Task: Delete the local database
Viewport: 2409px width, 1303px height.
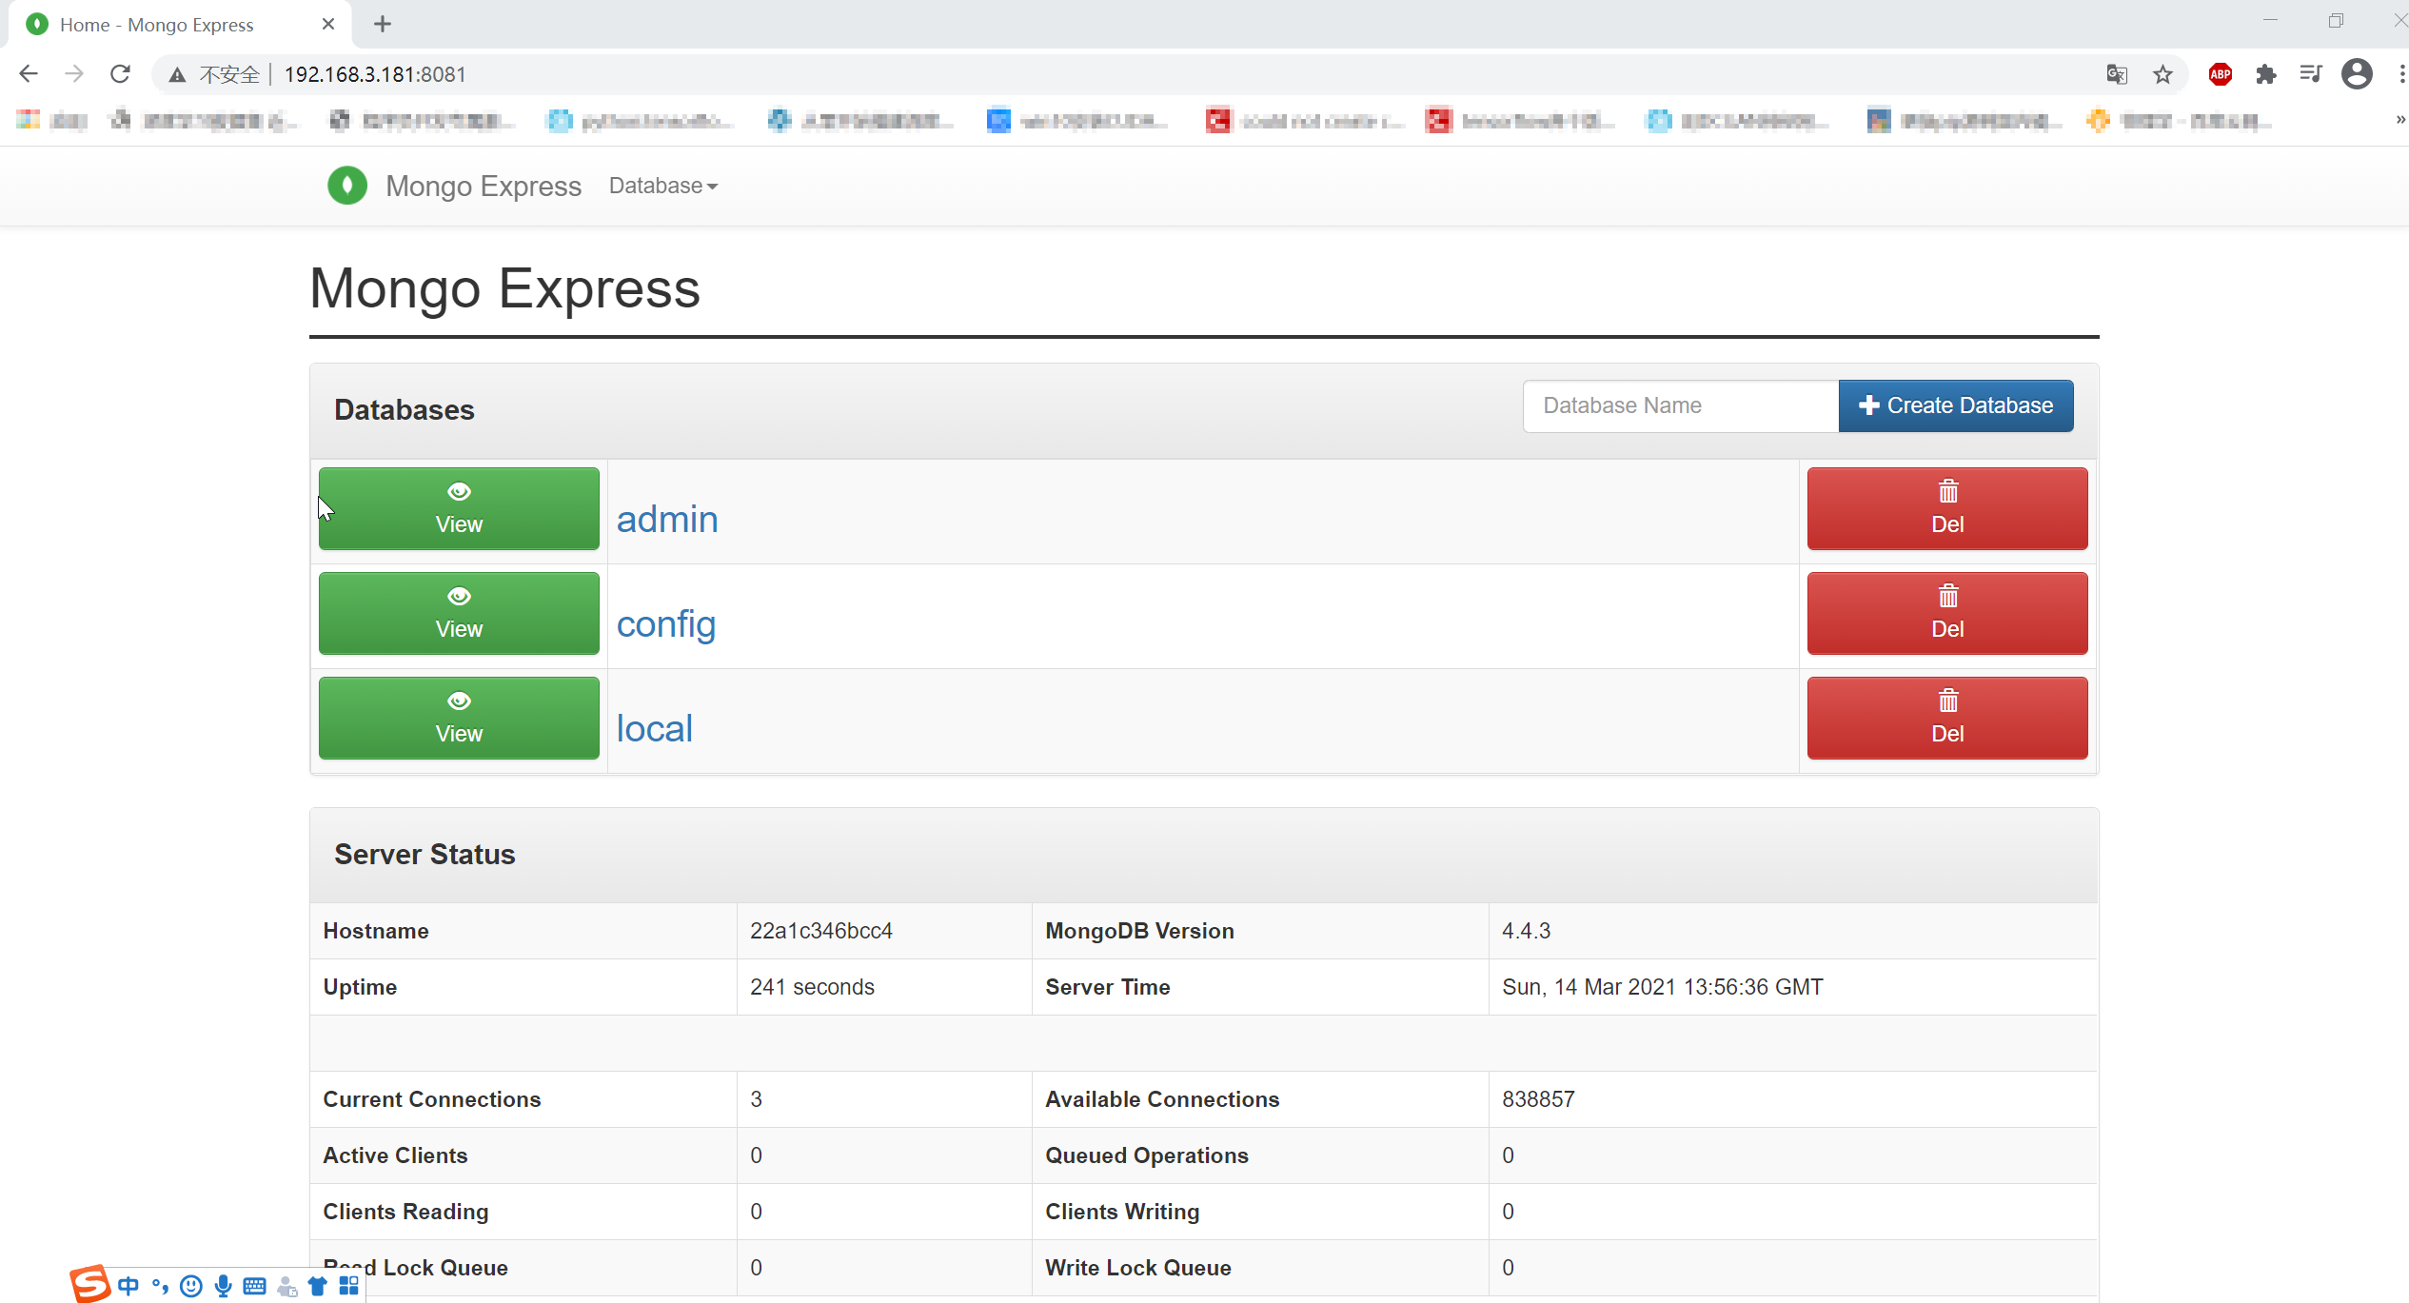Action: point(1947,718)
